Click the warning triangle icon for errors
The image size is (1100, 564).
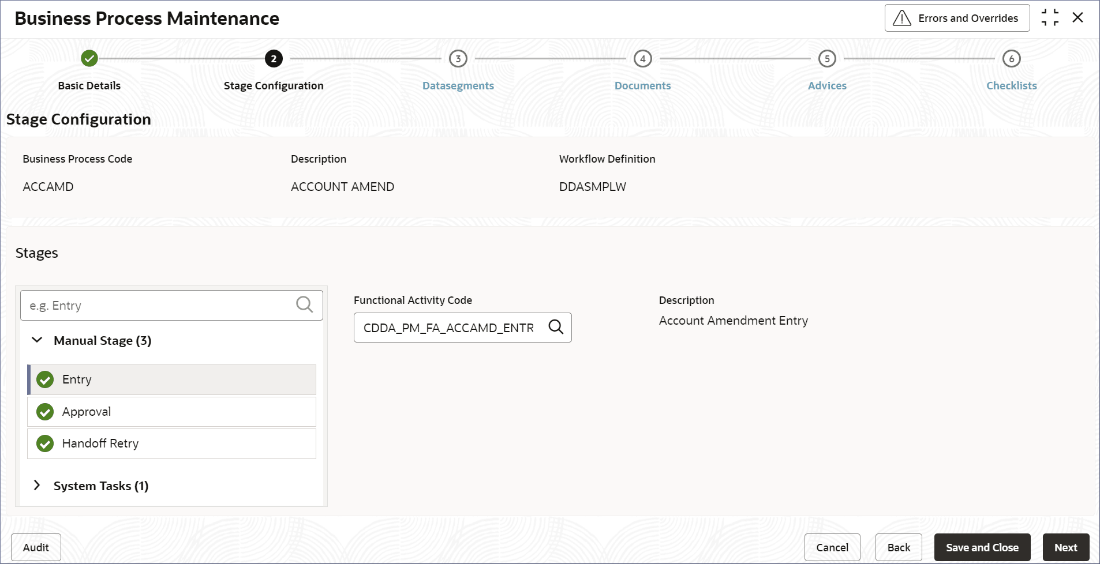pos(901,18)
